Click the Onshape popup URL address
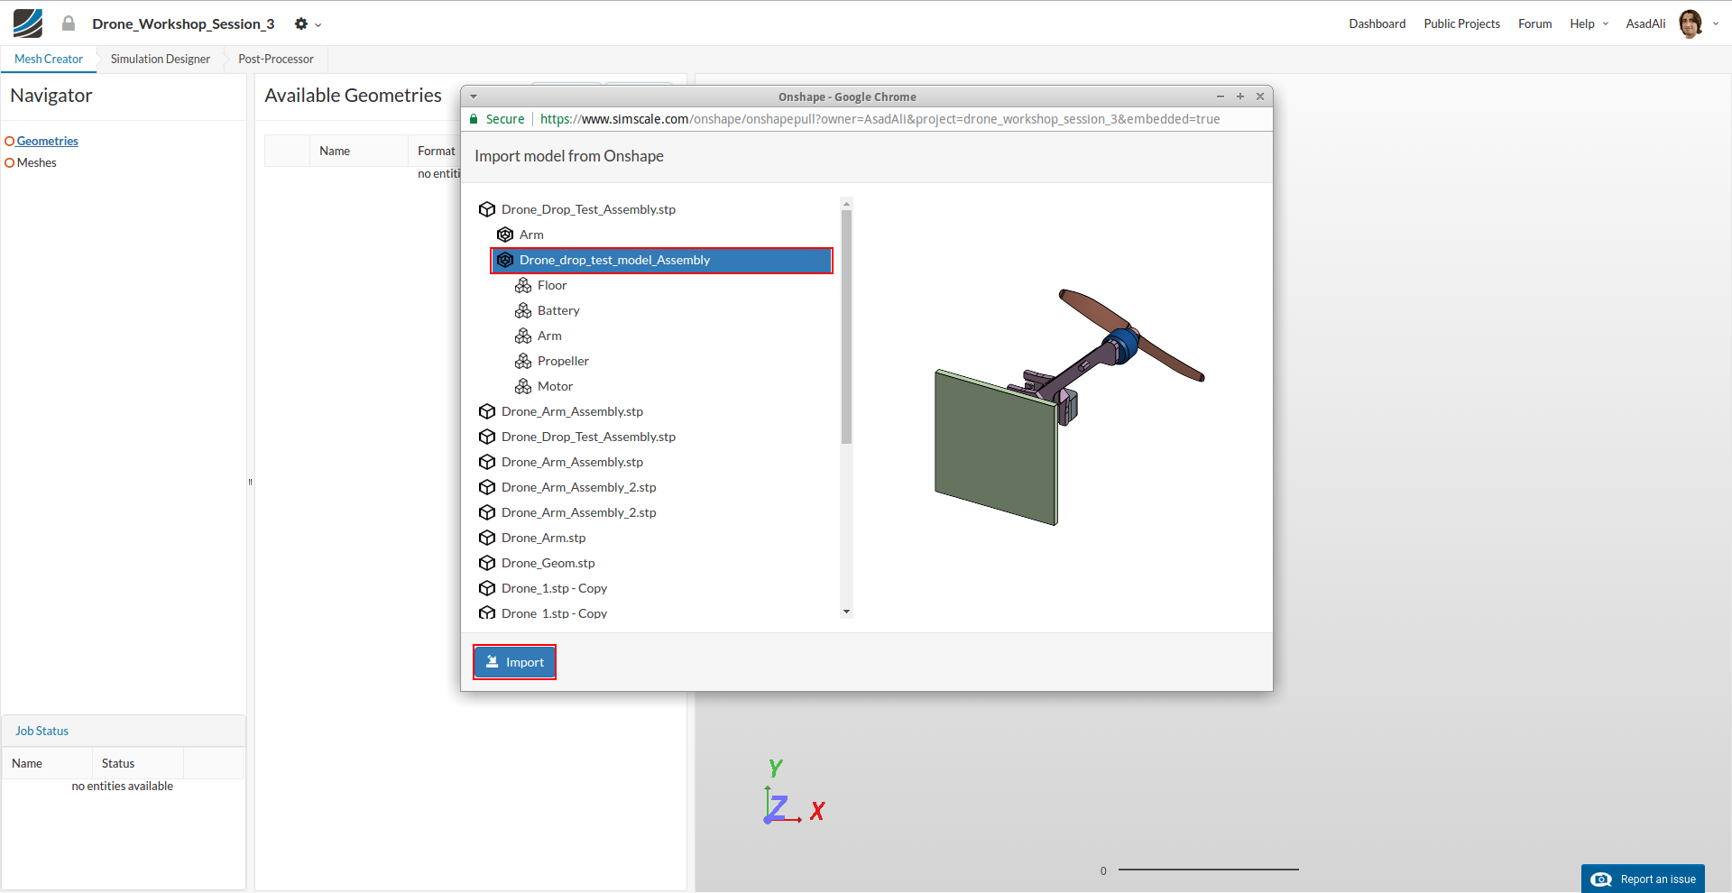The image size is (1732, 893). click(880, 119)
